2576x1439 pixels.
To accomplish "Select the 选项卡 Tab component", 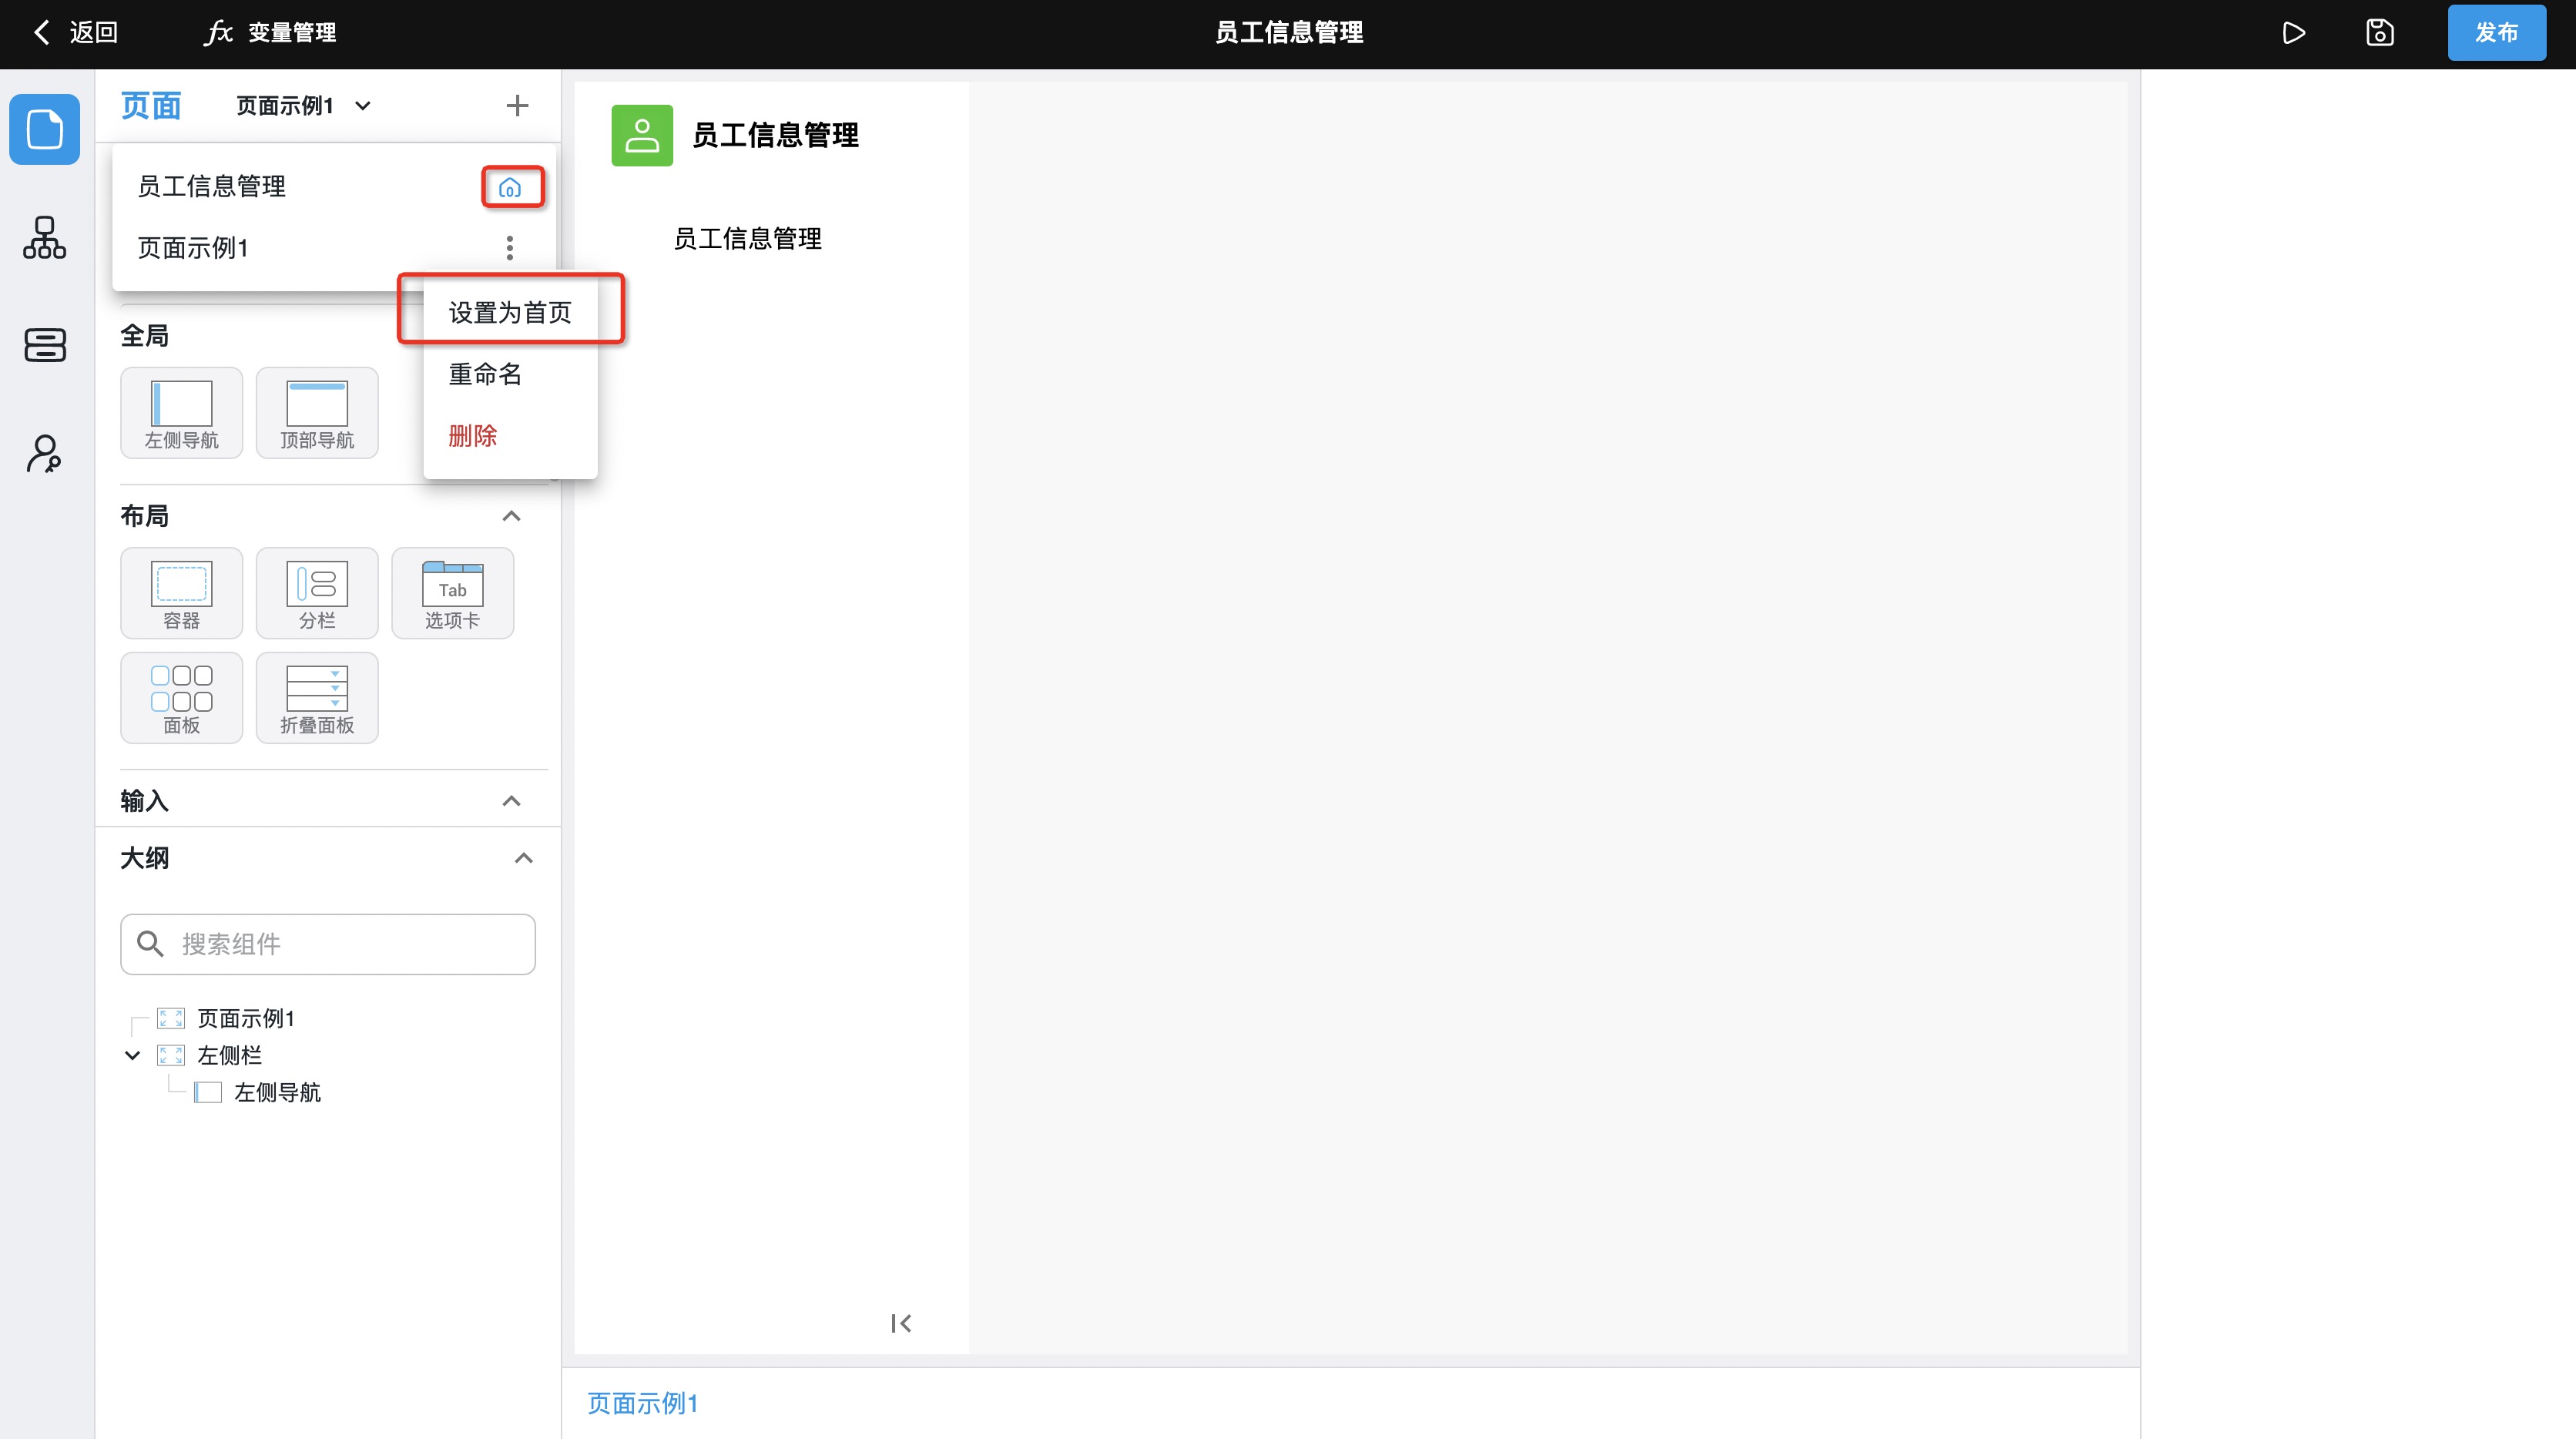I will click(x=453, y=593).
